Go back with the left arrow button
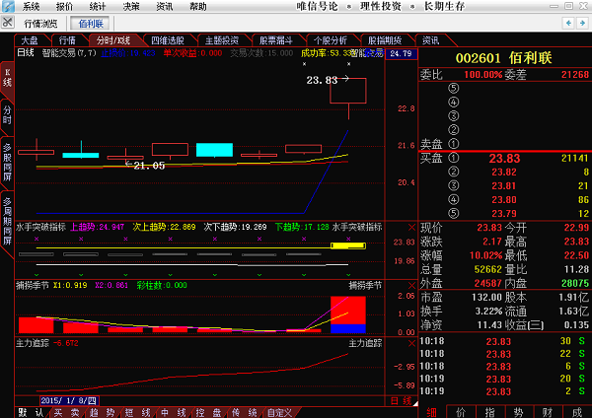The image size is (592, 418). (x=568, y=23)
